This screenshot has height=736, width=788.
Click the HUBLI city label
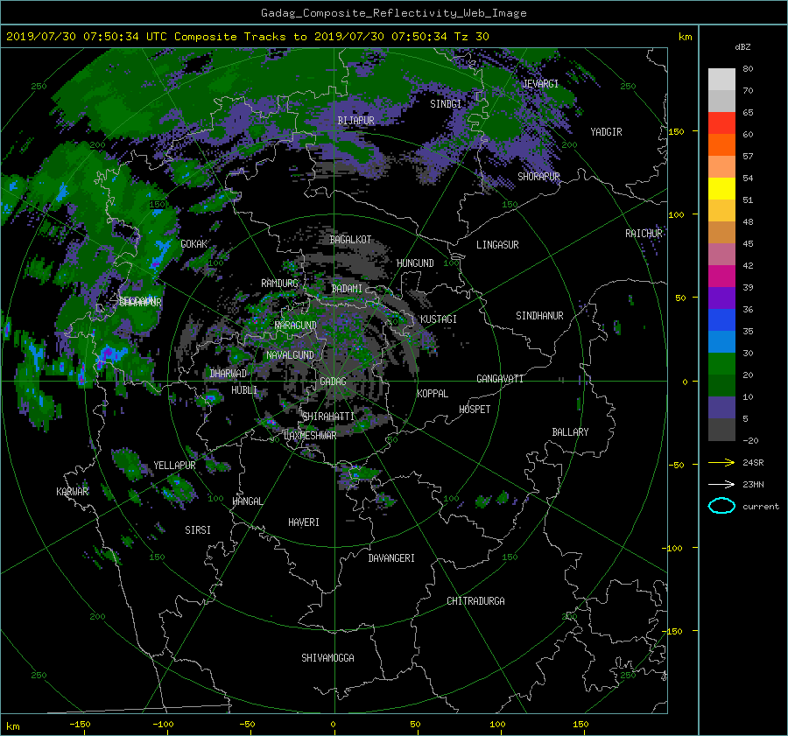[x=244, y=390]
